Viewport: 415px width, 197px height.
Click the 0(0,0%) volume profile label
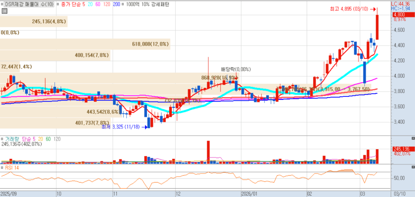10,33
